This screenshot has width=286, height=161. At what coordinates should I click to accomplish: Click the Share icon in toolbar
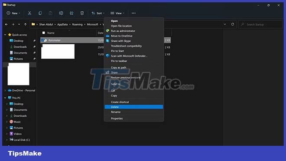(x=71, y=13)
